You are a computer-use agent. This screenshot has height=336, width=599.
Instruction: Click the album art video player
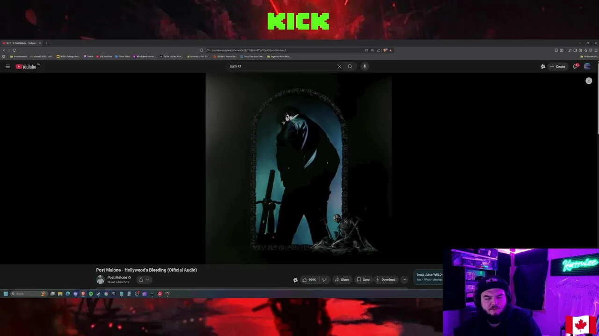point(299,168)
